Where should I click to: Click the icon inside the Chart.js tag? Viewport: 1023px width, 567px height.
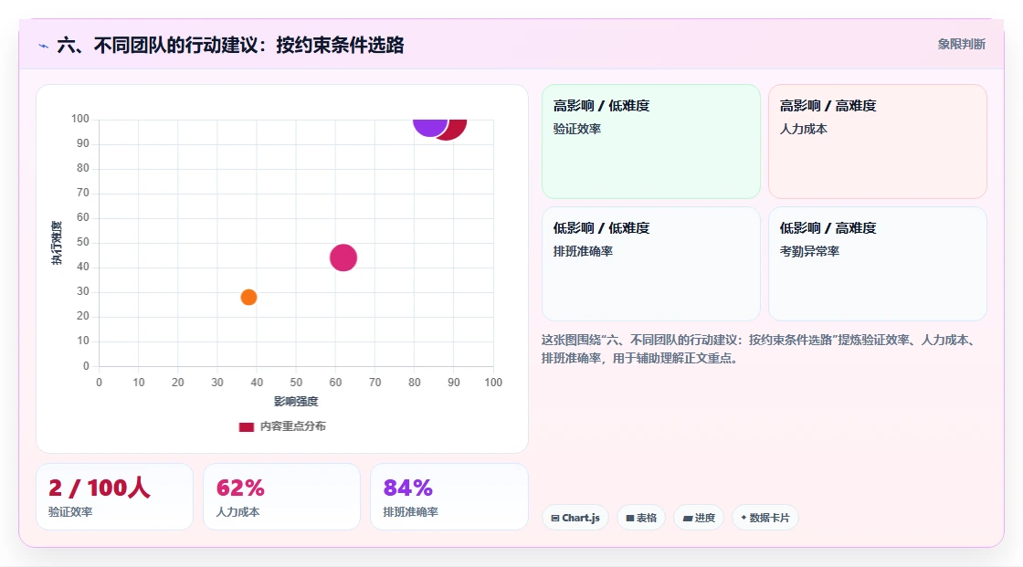tap(555, 518)
